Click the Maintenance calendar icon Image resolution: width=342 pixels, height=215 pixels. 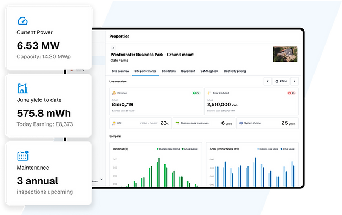coord(22,156)
